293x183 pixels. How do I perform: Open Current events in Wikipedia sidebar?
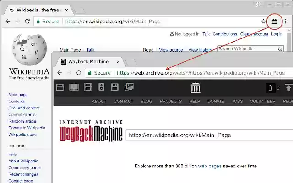point(22,115)
